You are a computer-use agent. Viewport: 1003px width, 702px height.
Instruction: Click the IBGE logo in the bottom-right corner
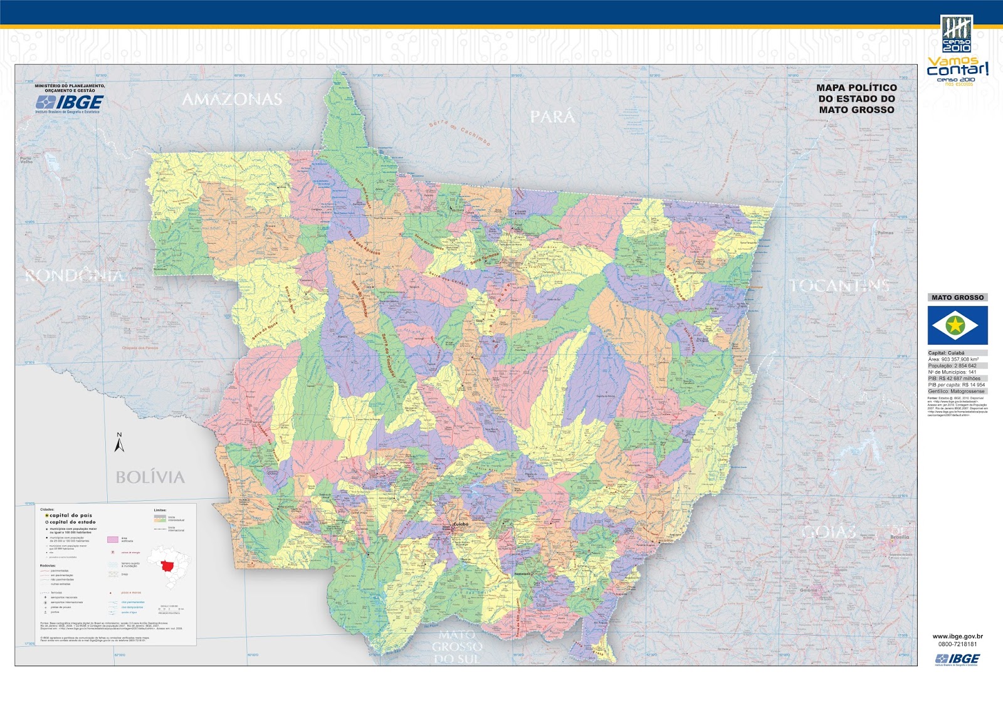[x=957, y=658]
